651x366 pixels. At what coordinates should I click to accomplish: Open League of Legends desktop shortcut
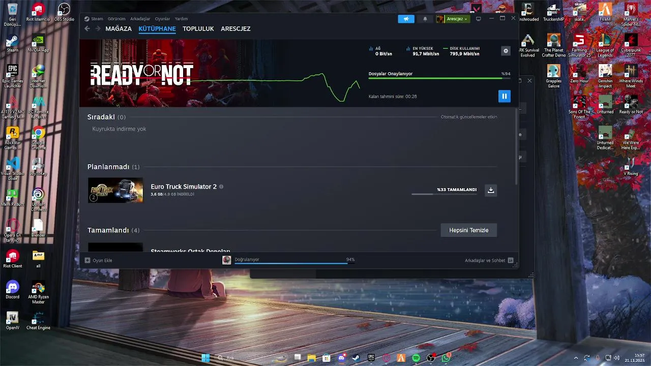[x=605, y=46]
